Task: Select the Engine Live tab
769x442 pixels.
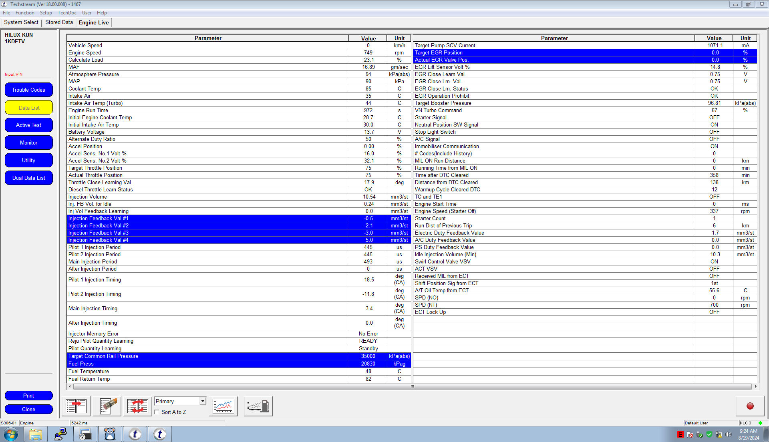Action: tap(94, 22)
